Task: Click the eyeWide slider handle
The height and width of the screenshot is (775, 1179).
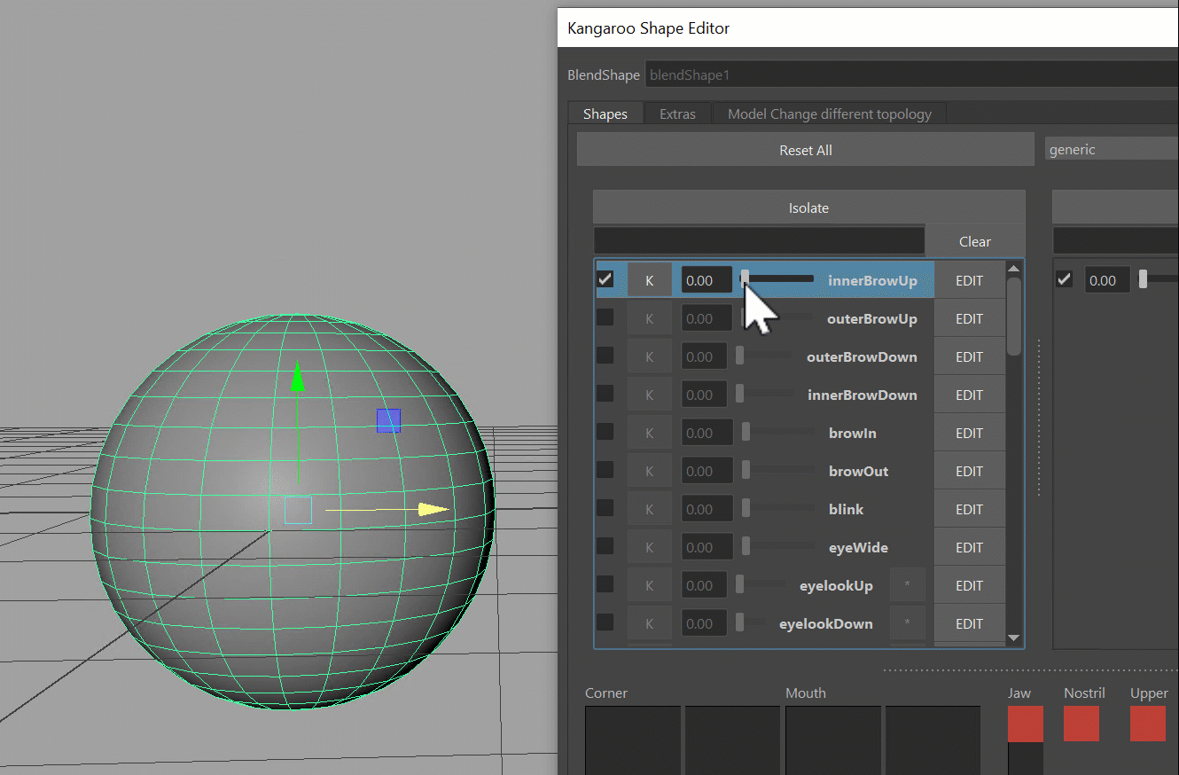Action: pyautogui.click(x=746, y=546)
